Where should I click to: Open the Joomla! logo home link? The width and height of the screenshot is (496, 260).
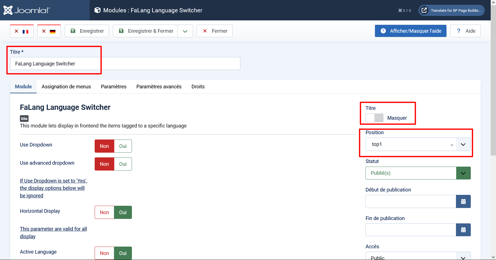(27, 10)
